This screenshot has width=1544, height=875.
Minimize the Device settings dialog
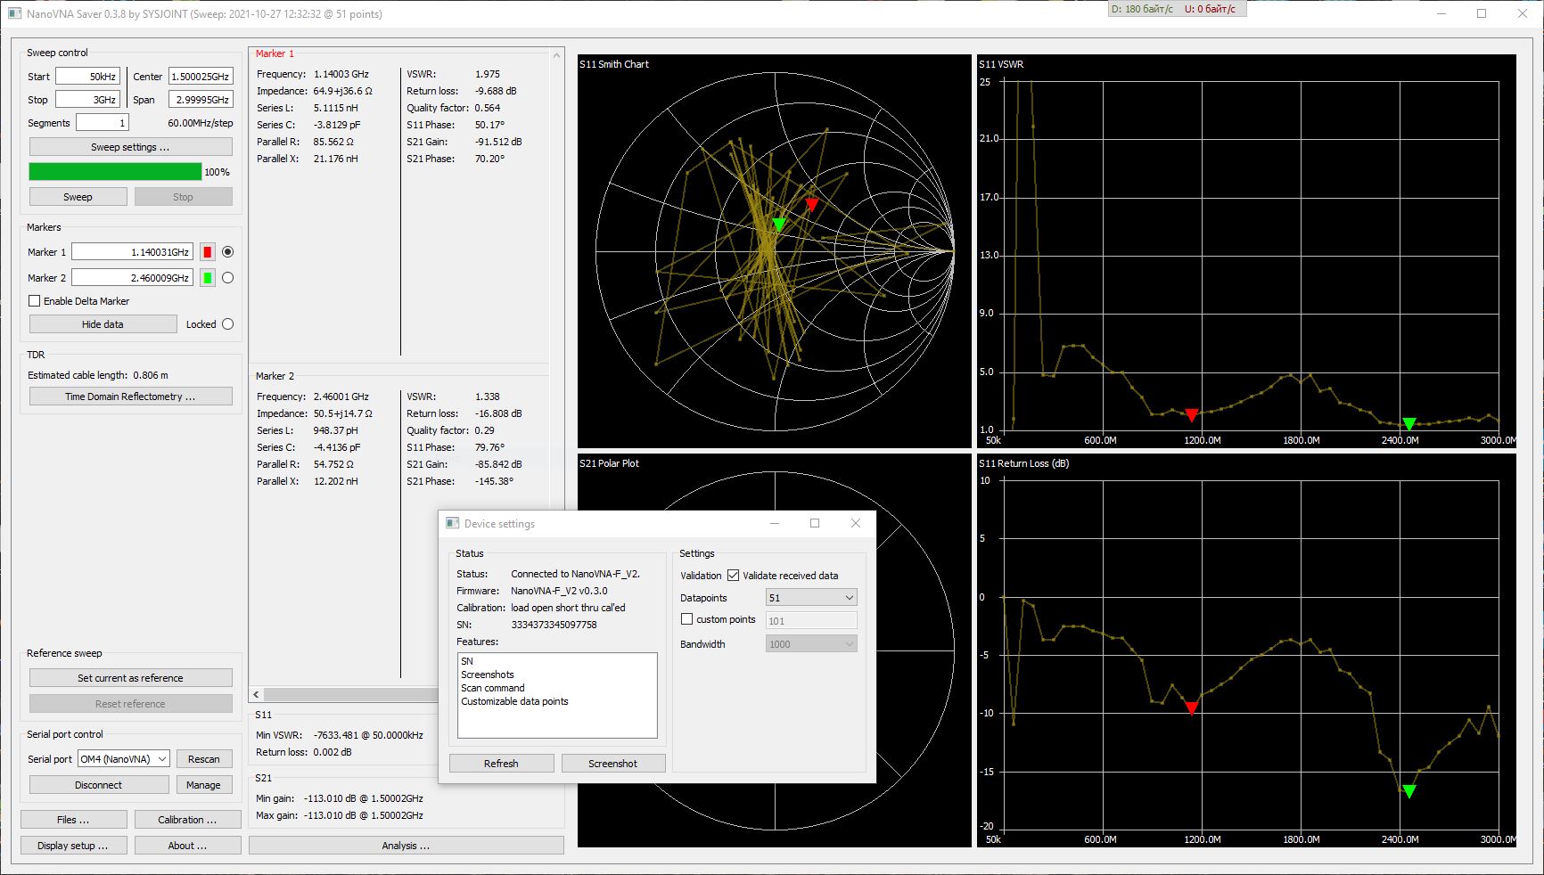[x=775, y=523]
